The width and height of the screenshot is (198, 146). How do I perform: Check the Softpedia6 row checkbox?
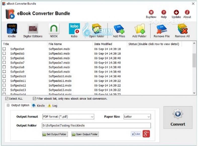click(x=4, y=58)
